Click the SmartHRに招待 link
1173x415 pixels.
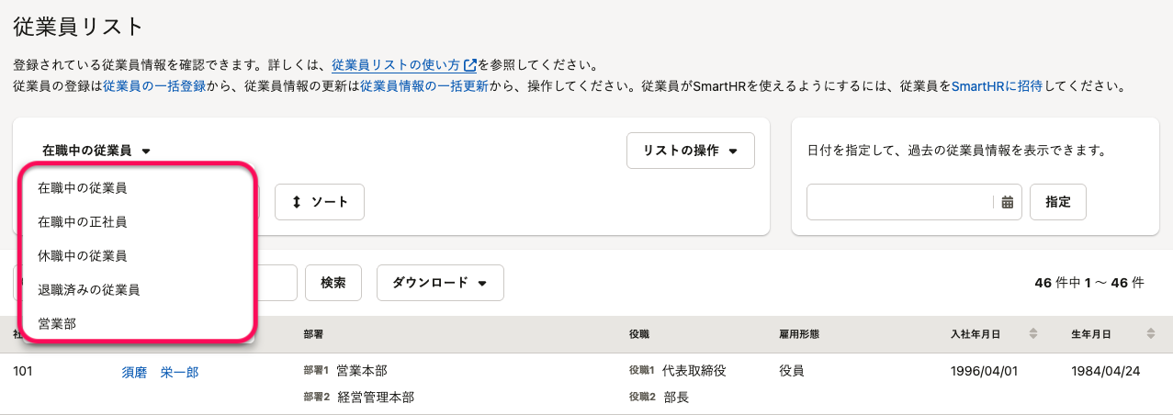(997, 86)
